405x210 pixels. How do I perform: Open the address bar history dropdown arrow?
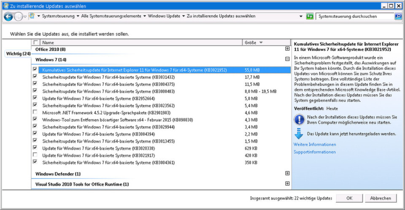click(x=301, y=16)
